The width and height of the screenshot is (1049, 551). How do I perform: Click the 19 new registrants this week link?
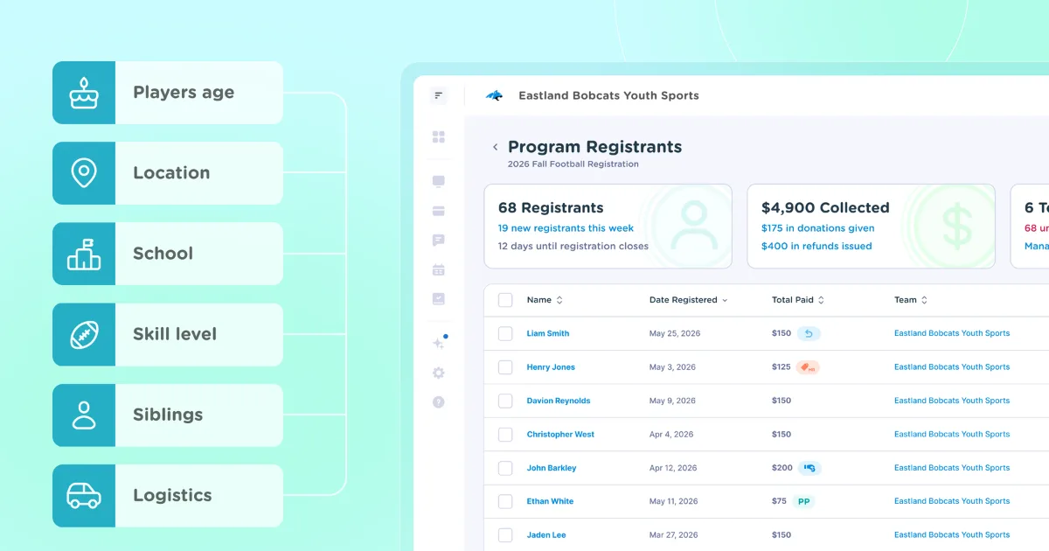566,228
